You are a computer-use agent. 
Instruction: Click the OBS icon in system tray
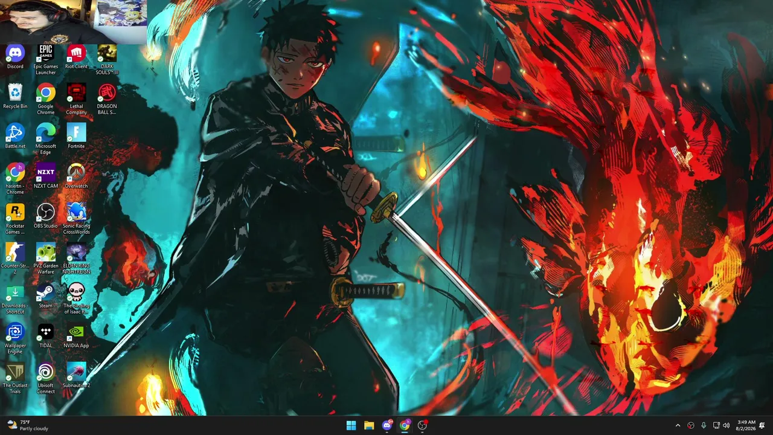coord(691,425)
